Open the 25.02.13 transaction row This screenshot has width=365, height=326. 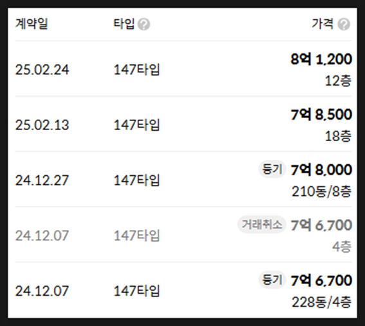coord(183,124)
